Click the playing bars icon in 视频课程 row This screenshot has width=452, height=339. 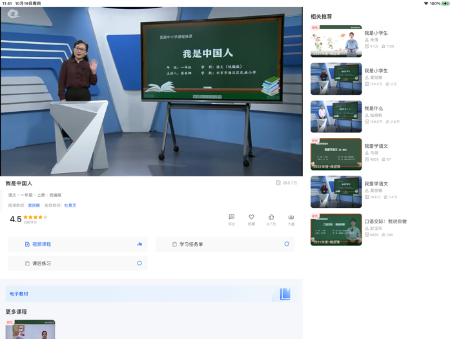click(139, 244)
